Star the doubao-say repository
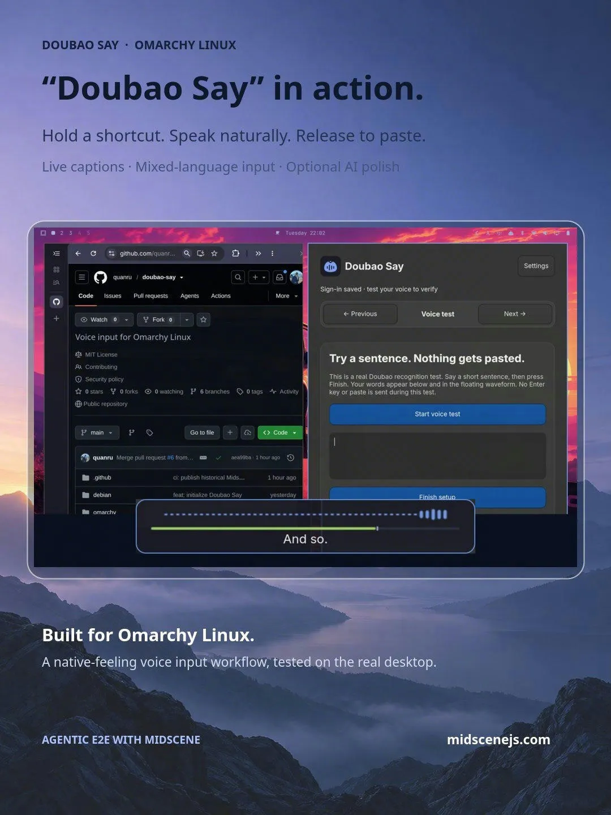Image resolution: width=611 pixels, height=815 pixels. (x=204, y=320)
